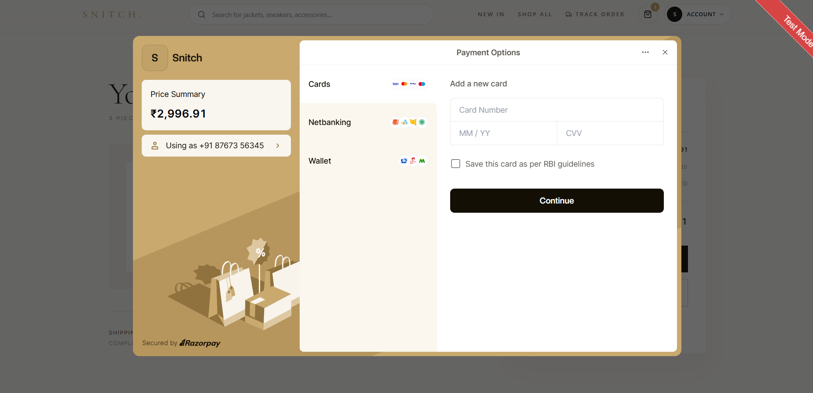Image resolution: width=813 pixels, height=393 pixels.
Task: Check Save this card as per RBI guidelines
Action: point(456,164)
